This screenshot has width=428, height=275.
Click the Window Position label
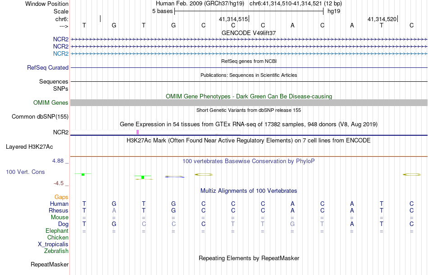click(47, 4)
